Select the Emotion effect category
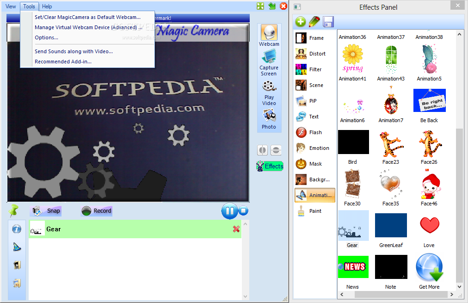This screenshot has width=468, height=303. 315,148
